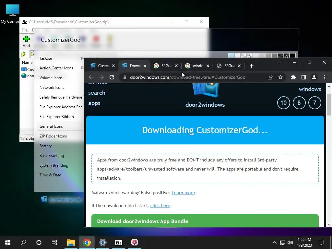Screen dimensions: 332x249
Task: Select System Branding in CustomizerGod
Action: (x=54, y=165)
